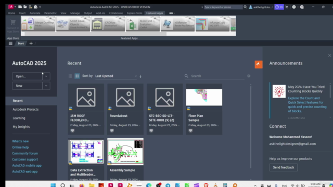The height and width of the screenshot is (187, 333).
Task: Click the orange announcements megaphone button
Action: (x=259, y=64)
